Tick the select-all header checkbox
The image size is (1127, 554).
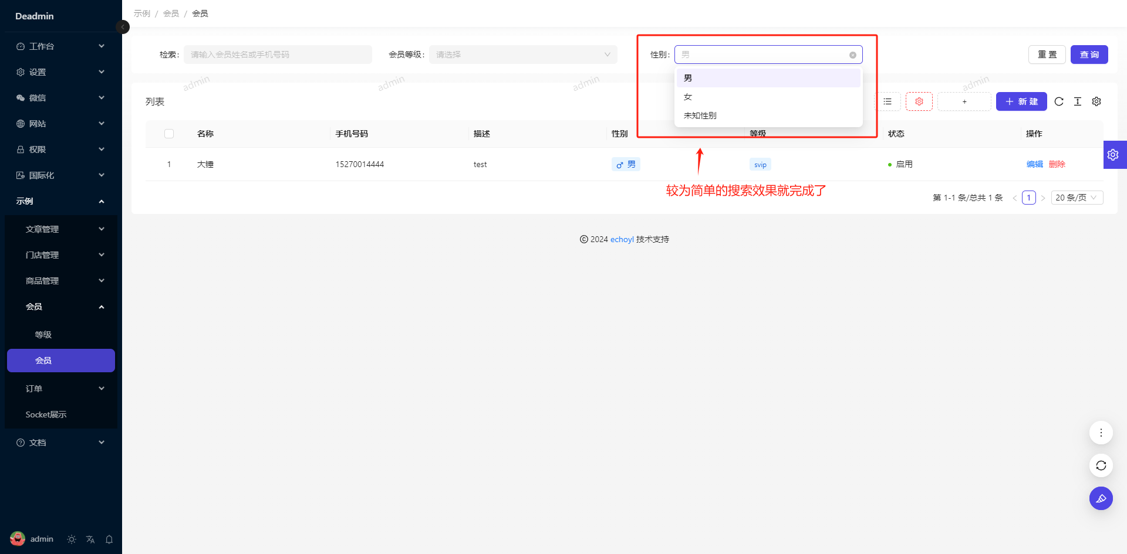click(169, 134)
